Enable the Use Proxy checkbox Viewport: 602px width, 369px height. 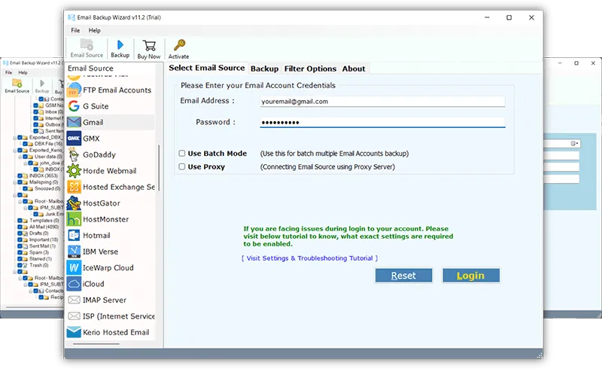[x=182, y=166]
